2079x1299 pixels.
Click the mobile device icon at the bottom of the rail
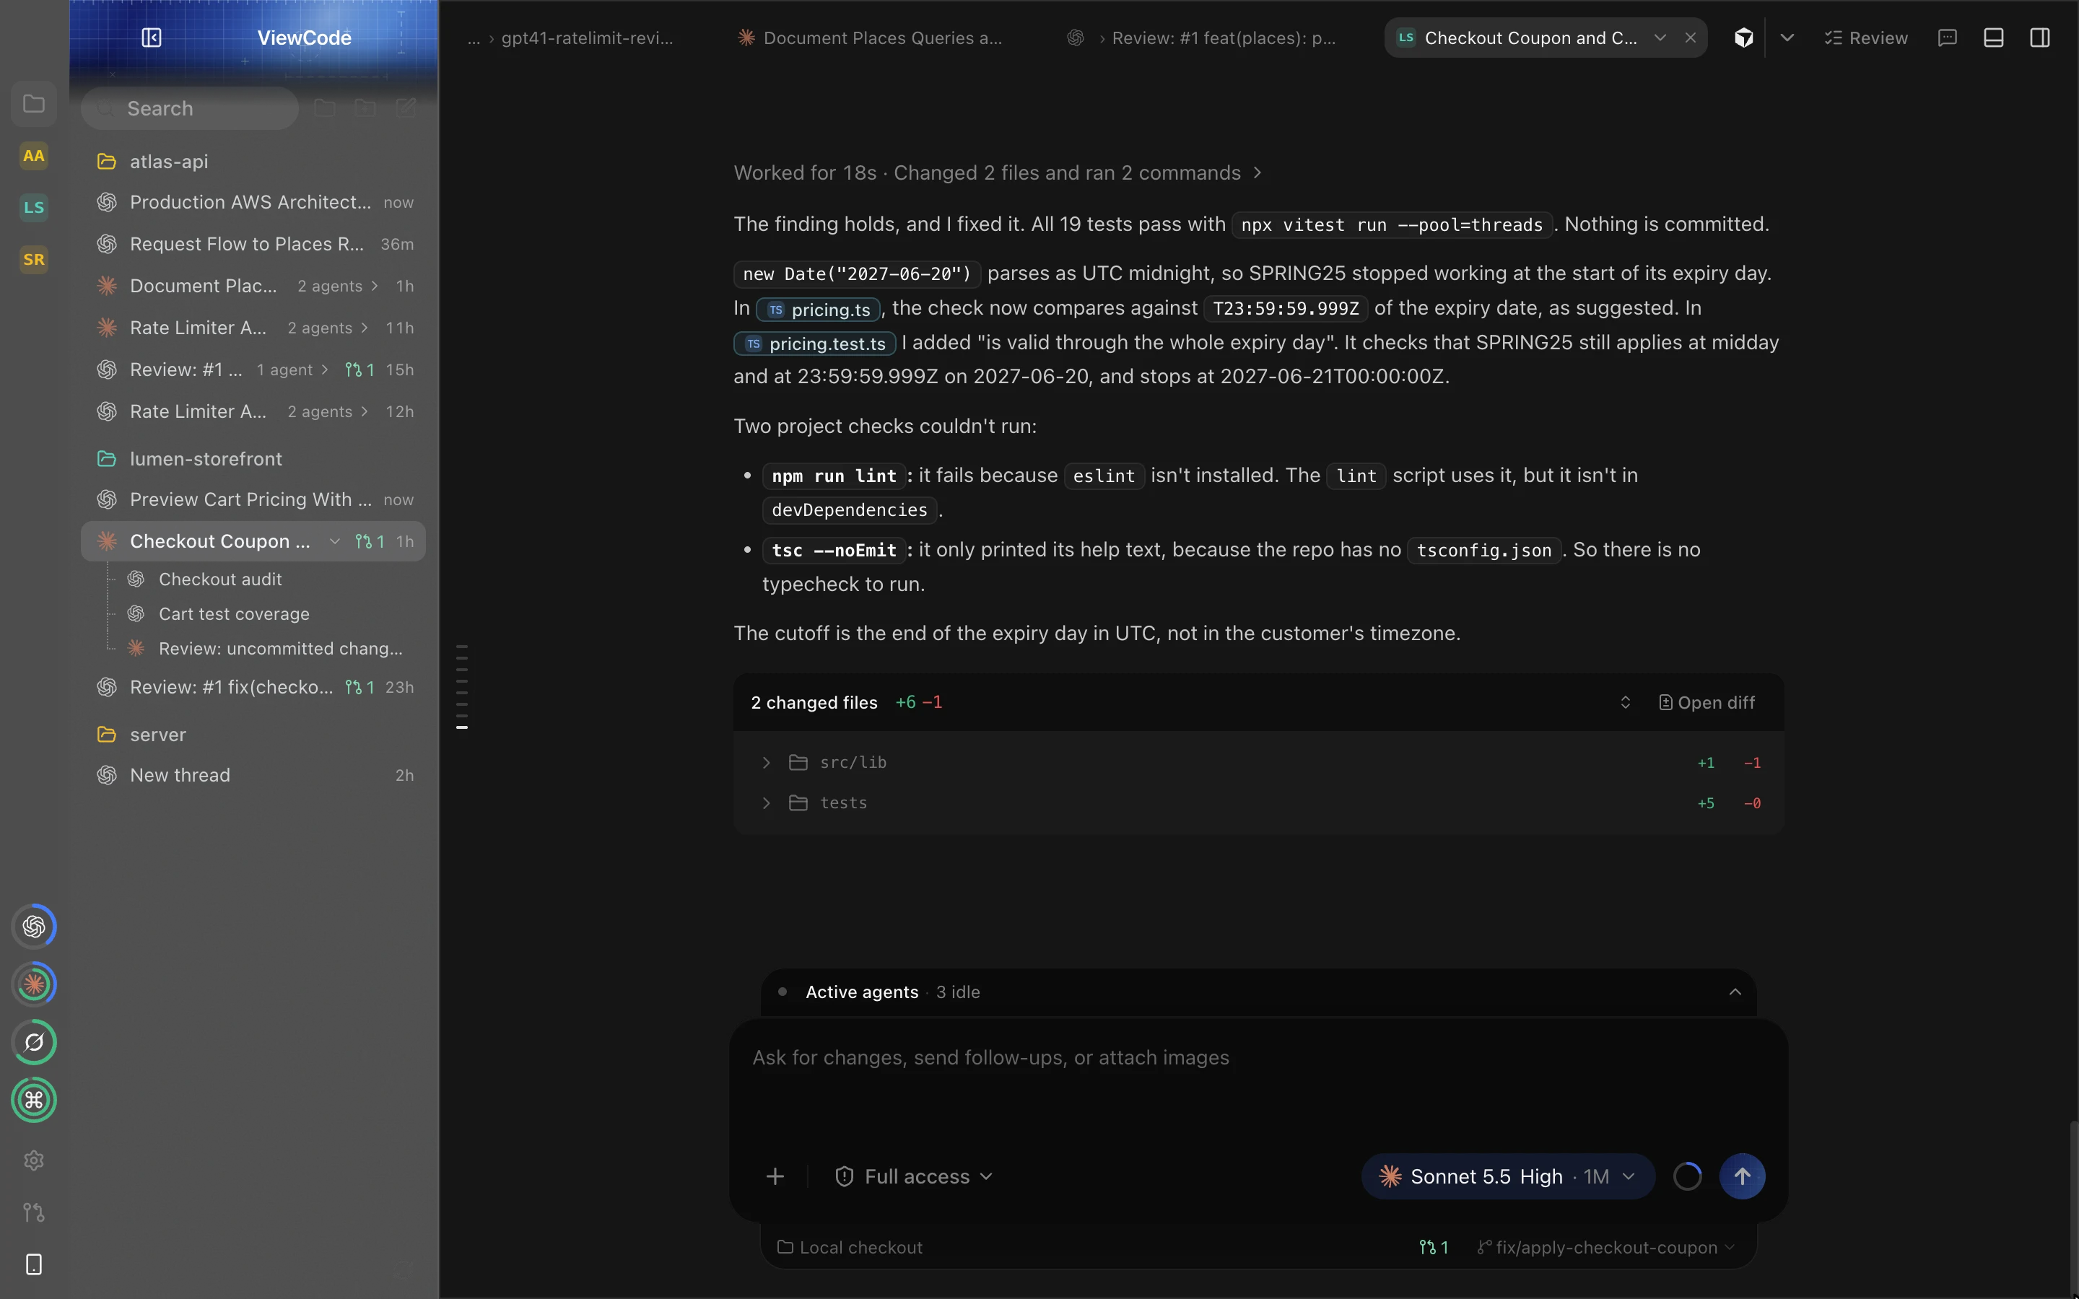[x=33, y=1264]
